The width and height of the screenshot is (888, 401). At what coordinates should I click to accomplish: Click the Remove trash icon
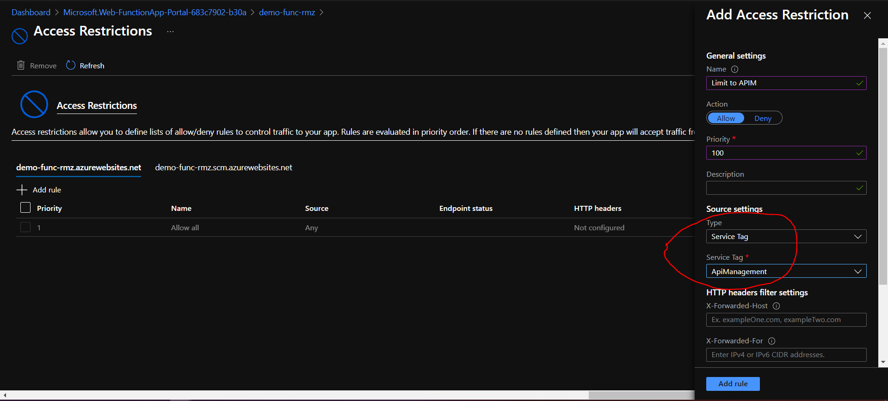pyautogui.click(x=21, y=66)
